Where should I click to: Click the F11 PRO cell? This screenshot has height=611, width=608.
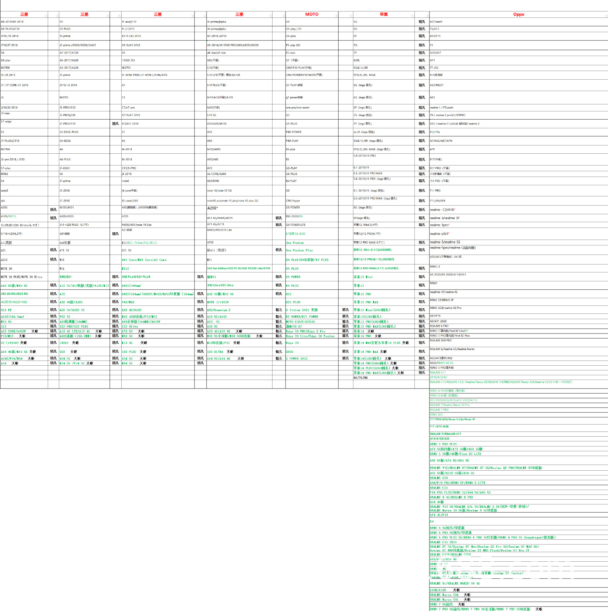click(x=519, y=191)
